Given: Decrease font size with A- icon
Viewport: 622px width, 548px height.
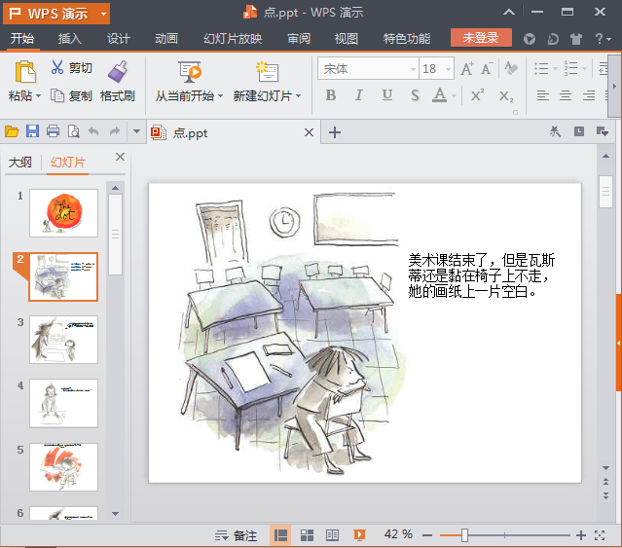Looking at the screenshot, I should 487,68.
